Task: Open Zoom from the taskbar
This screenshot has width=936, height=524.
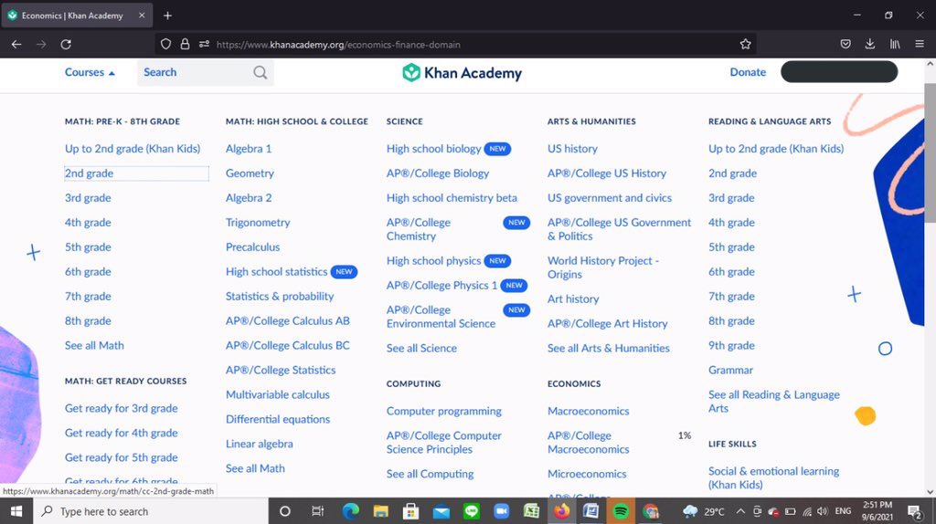Action: [x=502, y=511]
